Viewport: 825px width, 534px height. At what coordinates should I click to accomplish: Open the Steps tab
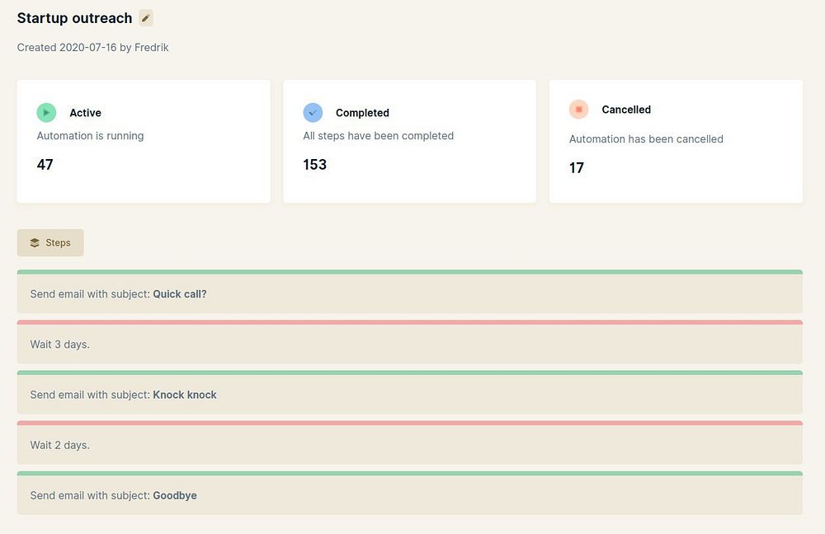[50, 243]
